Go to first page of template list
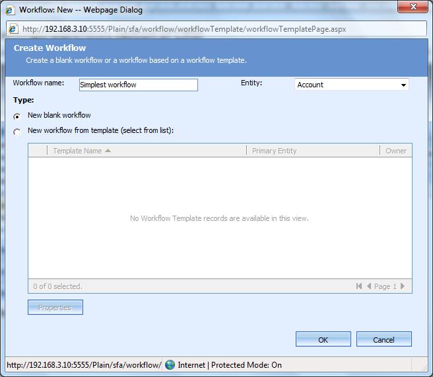 [x=359, y=286]
